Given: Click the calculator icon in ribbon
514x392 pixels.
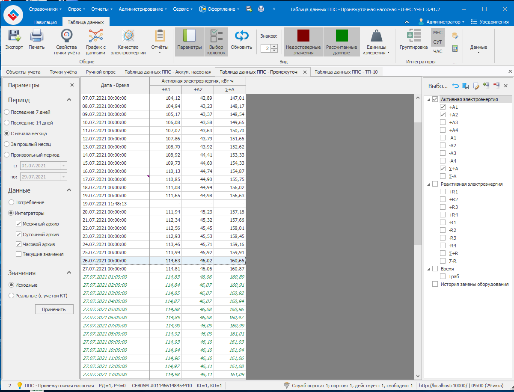Looking at the screenshot, I should point(455,49).
